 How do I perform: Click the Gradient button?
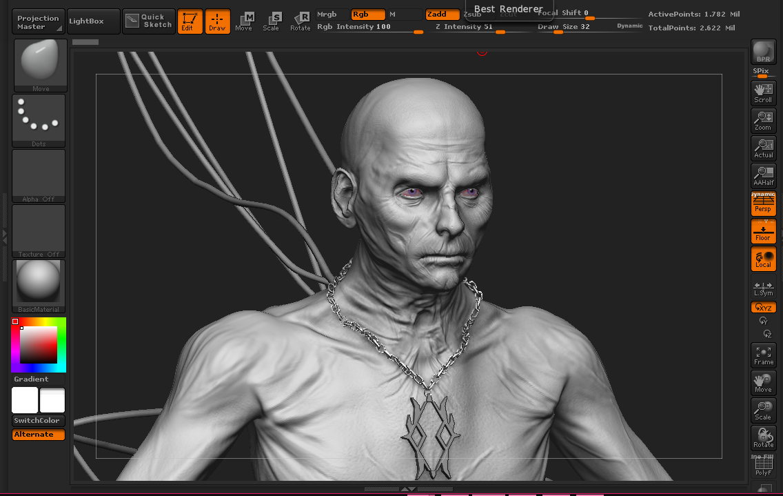[x=39, y=379]
